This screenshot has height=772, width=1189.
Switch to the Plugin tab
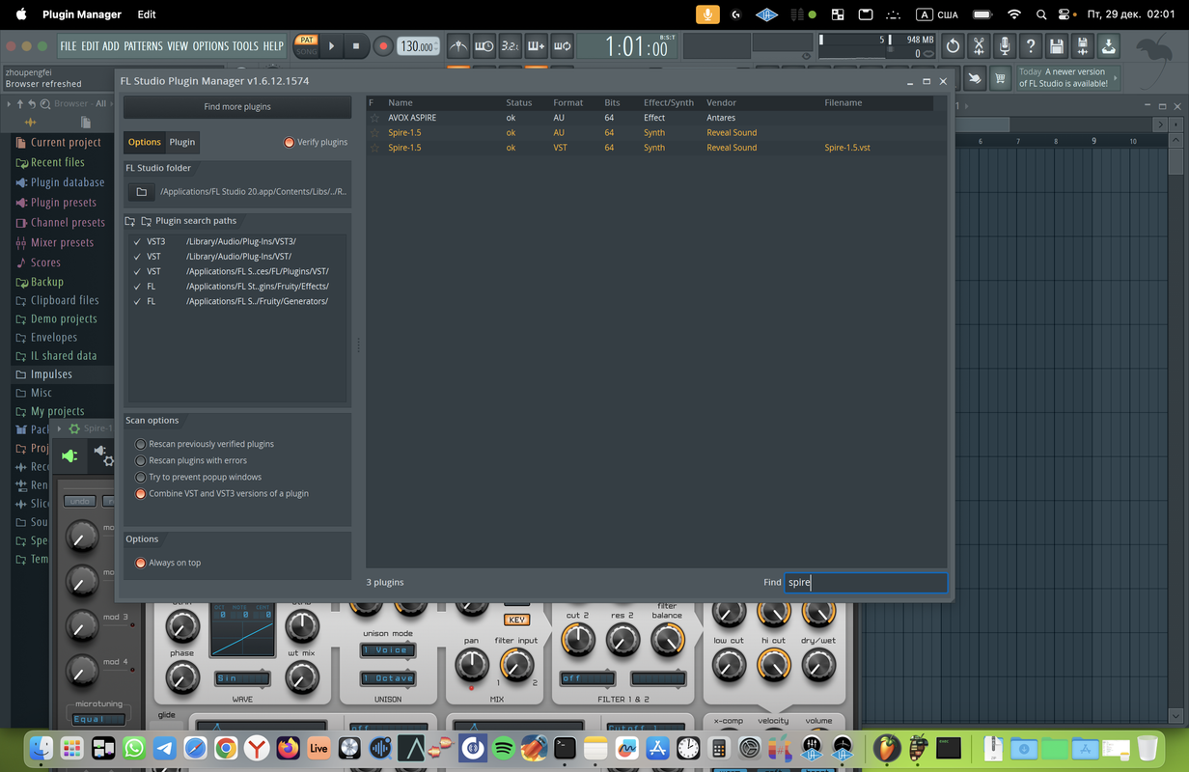(x=182, y=142)
